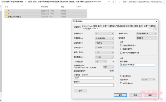The width and height of the screenshot is (166, 102).
Task: Enable 加密文件名 checkbox
Action: point(121,83)
